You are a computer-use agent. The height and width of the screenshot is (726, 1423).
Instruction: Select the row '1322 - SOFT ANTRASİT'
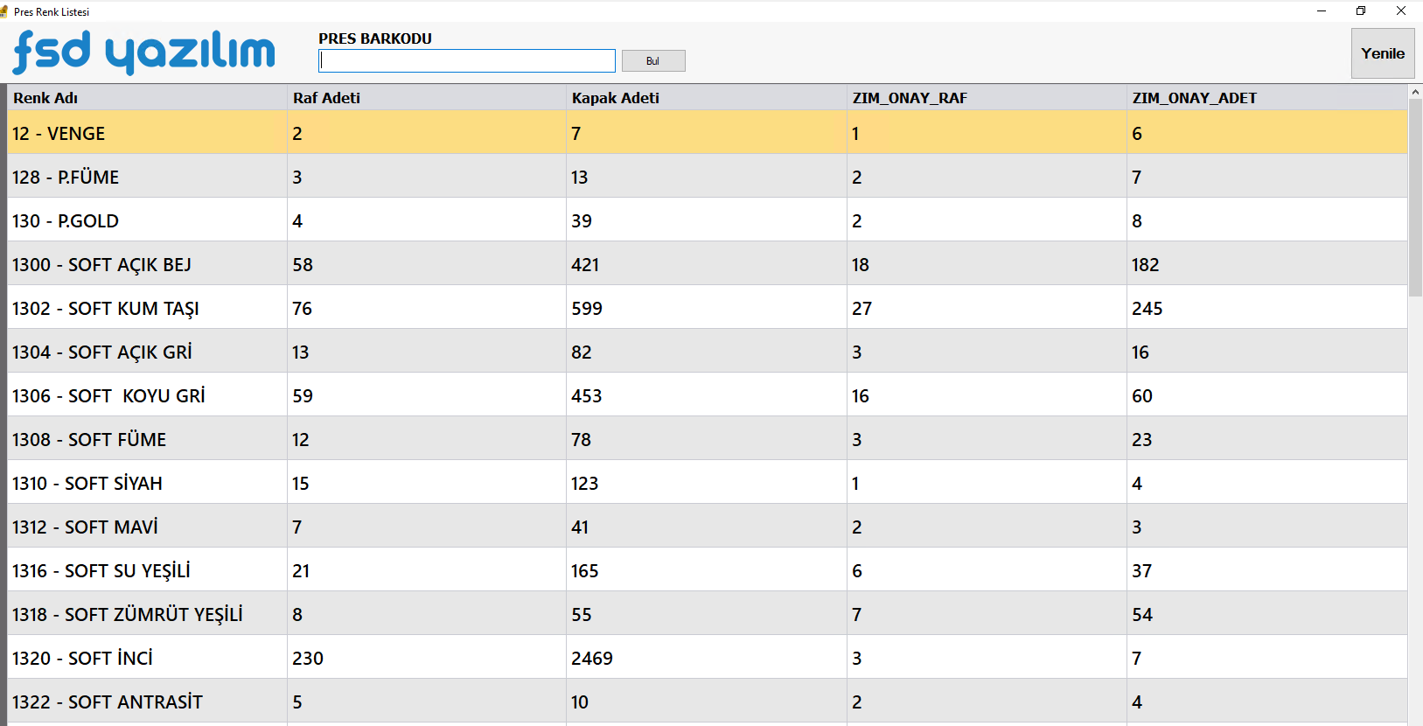[708, 701]
